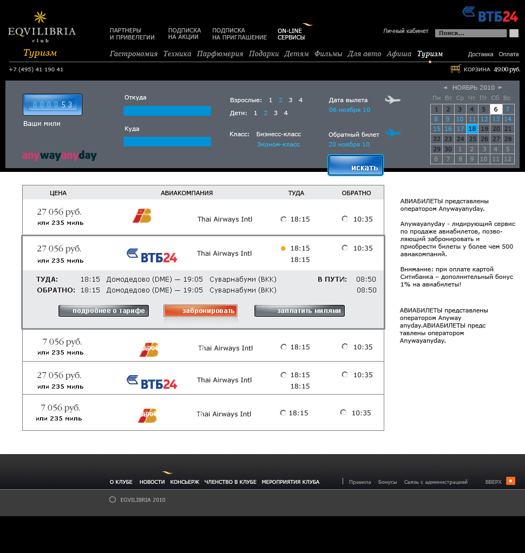Viewport: 525px width, 553px height.
Task: Click подробнее о тарифе button
Action: 104,311
